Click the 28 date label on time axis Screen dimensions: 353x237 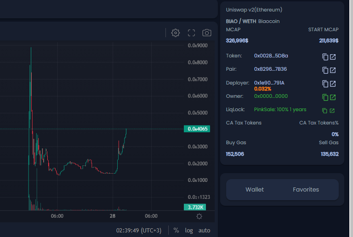click(113, 216)
